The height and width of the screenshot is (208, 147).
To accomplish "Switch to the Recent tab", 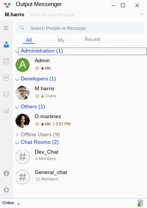I will coord(92,40).
